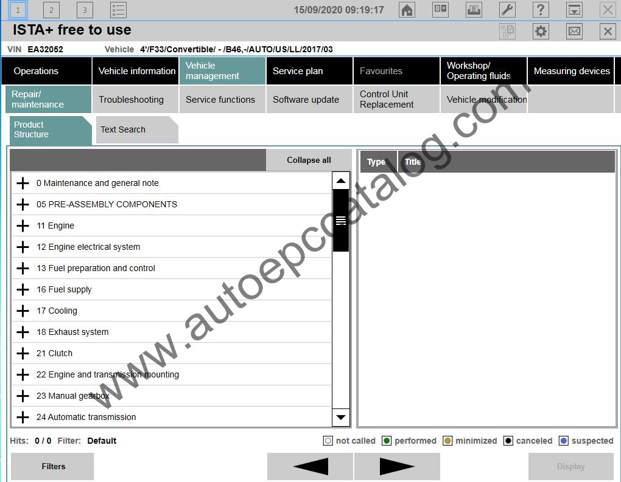The height and width of the screenshot is (482, 621).
Task: Select the Repair/maintenance sub-tab
Action: tap(48, 99)
